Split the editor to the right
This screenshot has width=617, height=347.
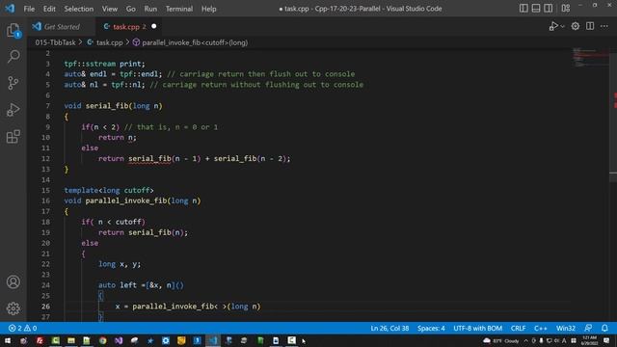(590, 26)
